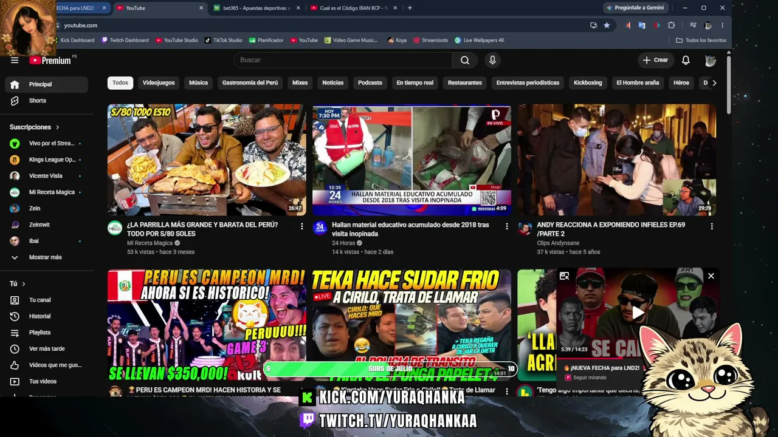The image size is (778, 437).
Task: Go to the YouTube Premium logo home
Action: [x=50, y=60]
